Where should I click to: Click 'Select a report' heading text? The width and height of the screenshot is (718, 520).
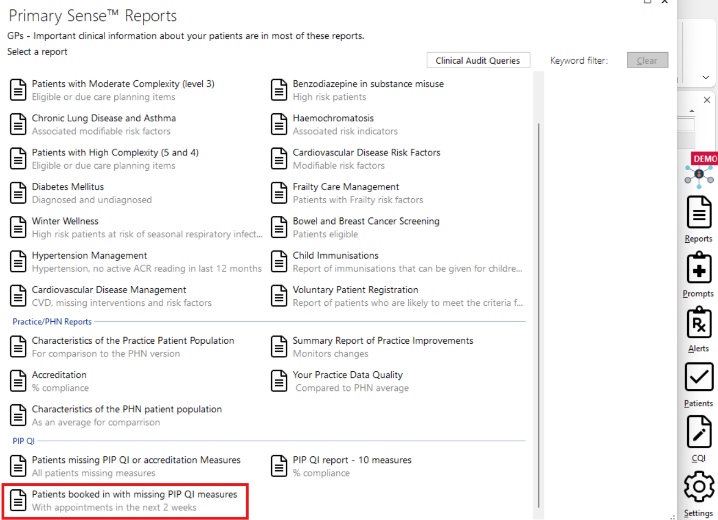37,52
